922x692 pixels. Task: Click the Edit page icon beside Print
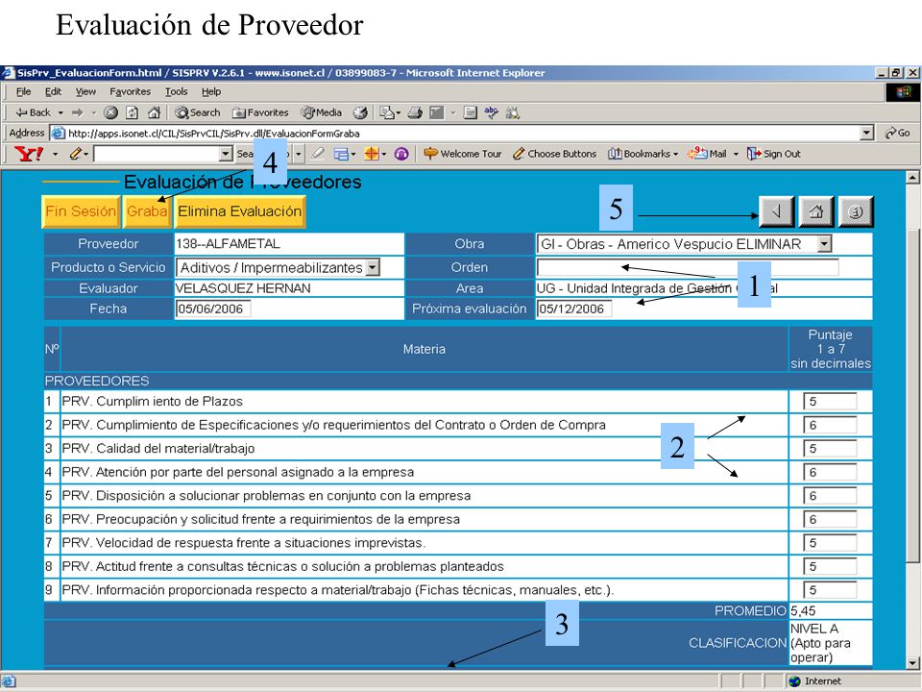coord(436,112)
